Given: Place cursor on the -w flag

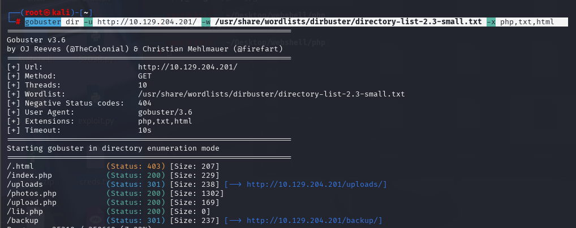Looking at the screenshot, I should [x=206, y=22].
